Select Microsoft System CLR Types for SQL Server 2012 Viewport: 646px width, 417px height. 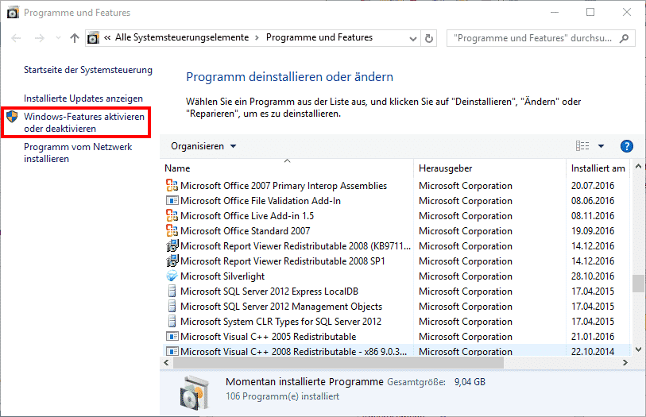(280, 322)
